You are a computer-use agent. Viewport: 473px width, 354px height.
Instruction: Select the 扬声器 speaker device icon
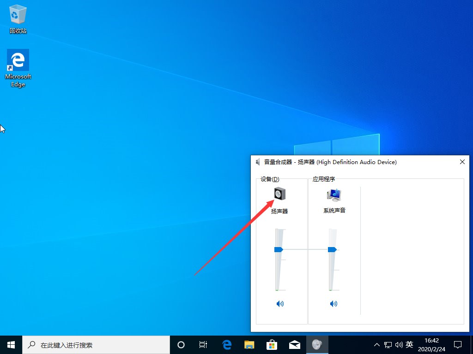click(x=279, y=194)
